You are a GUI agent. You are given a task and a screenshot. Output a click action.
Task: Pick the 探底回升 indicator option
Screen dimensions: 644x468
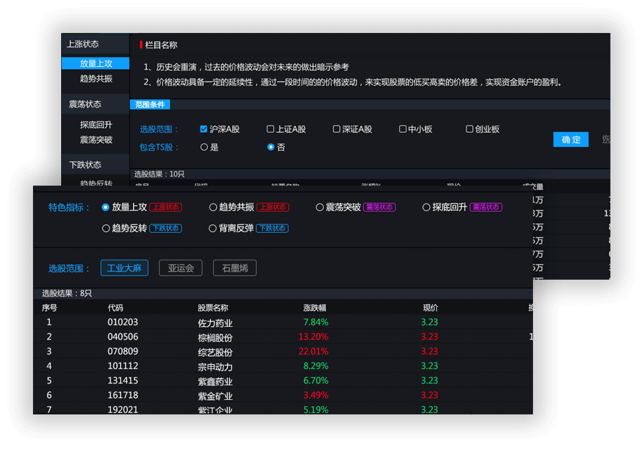pos(426,207)
